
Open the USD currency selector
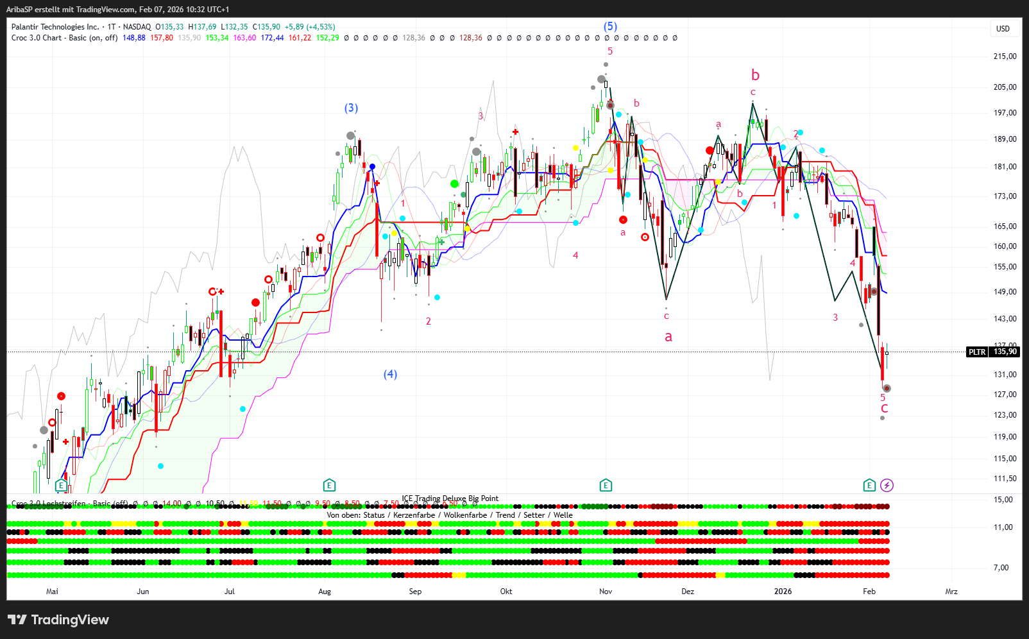pos(1003,28)
